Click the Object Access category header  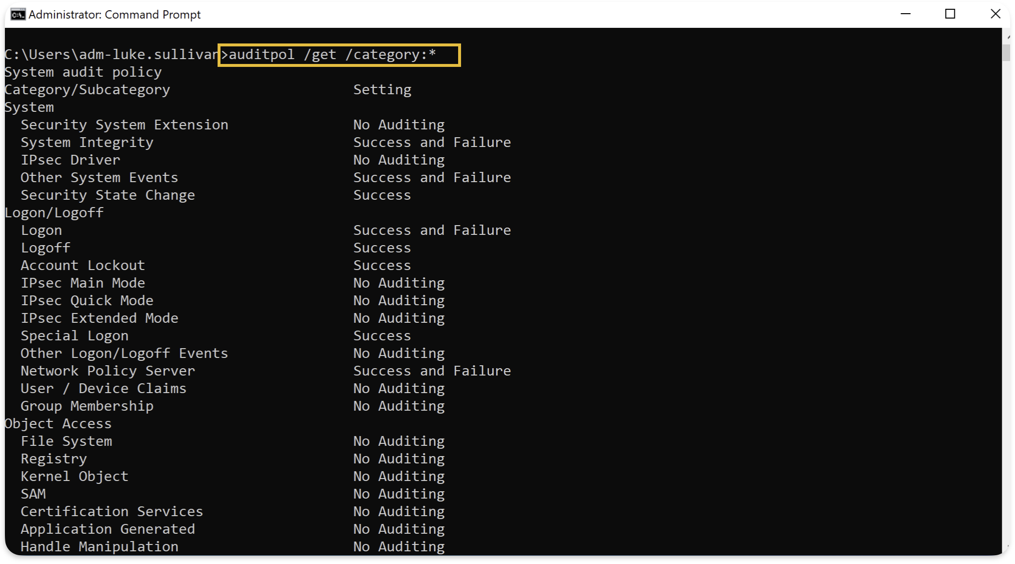pyautogui.click(x=57, y=423)
